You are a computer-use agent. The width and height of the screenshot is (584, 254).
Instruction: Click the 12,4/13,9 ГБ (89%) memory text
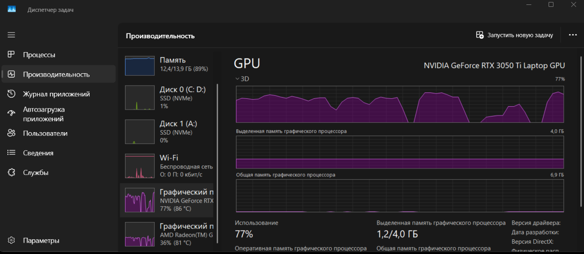pos(184,69)
